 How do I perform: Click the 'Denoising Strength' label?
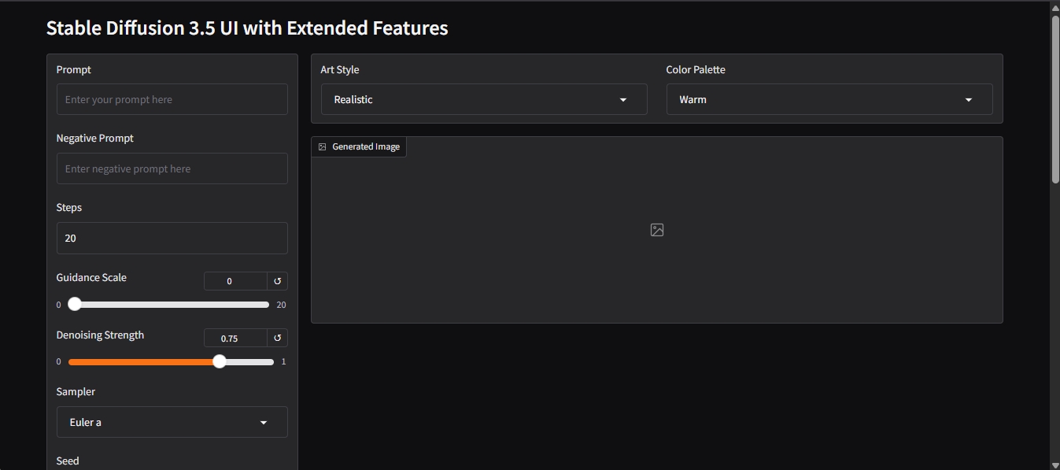pyautogui.click(x=100, y=335)
